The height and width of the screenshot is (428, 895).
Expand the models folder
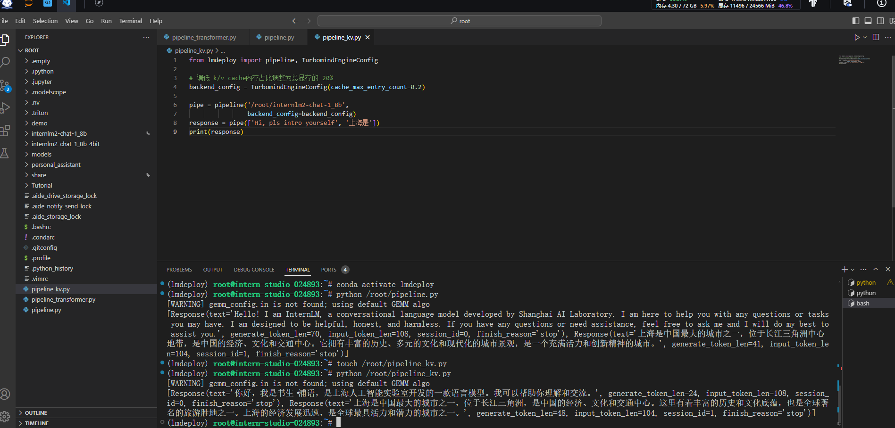point(86,154)
